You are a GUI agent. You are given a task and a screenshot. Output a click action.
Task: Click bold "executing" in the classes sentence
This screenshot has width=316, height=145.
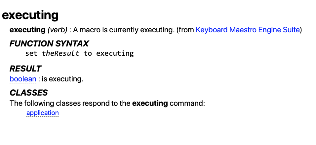(x=150, y=103)
